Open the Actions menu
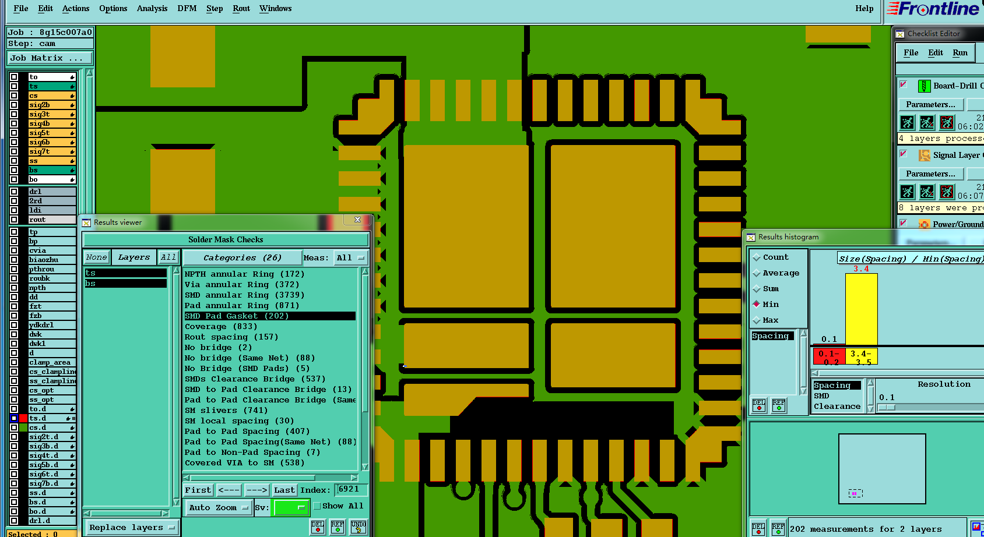 [x=76, y=8]
